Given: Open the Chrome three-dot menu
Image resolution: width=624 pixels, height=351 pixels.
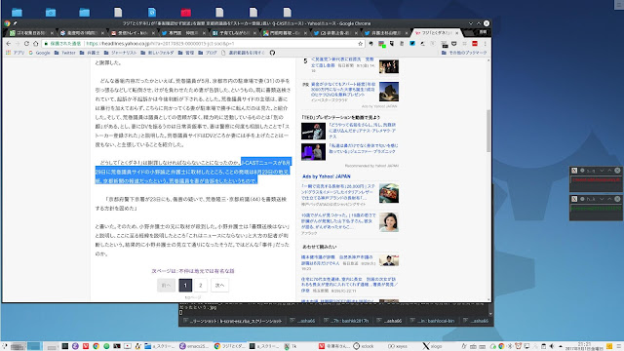Looking at the screenshot, I should click(486, 43).
